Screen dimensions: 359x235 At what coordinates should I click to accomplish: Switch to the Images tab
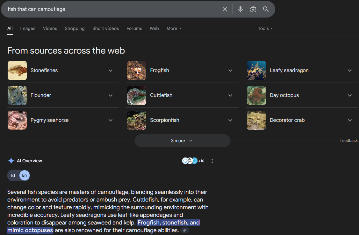tap(28, 28)
